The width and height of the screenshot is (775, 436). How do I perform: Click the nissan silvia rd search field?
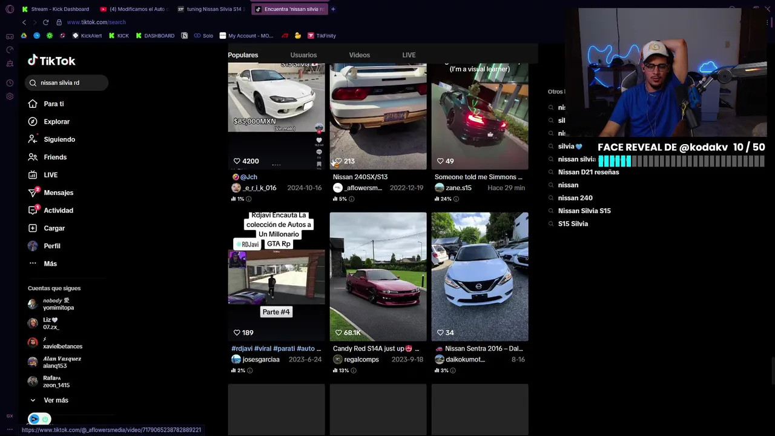[x=67, y=83]
